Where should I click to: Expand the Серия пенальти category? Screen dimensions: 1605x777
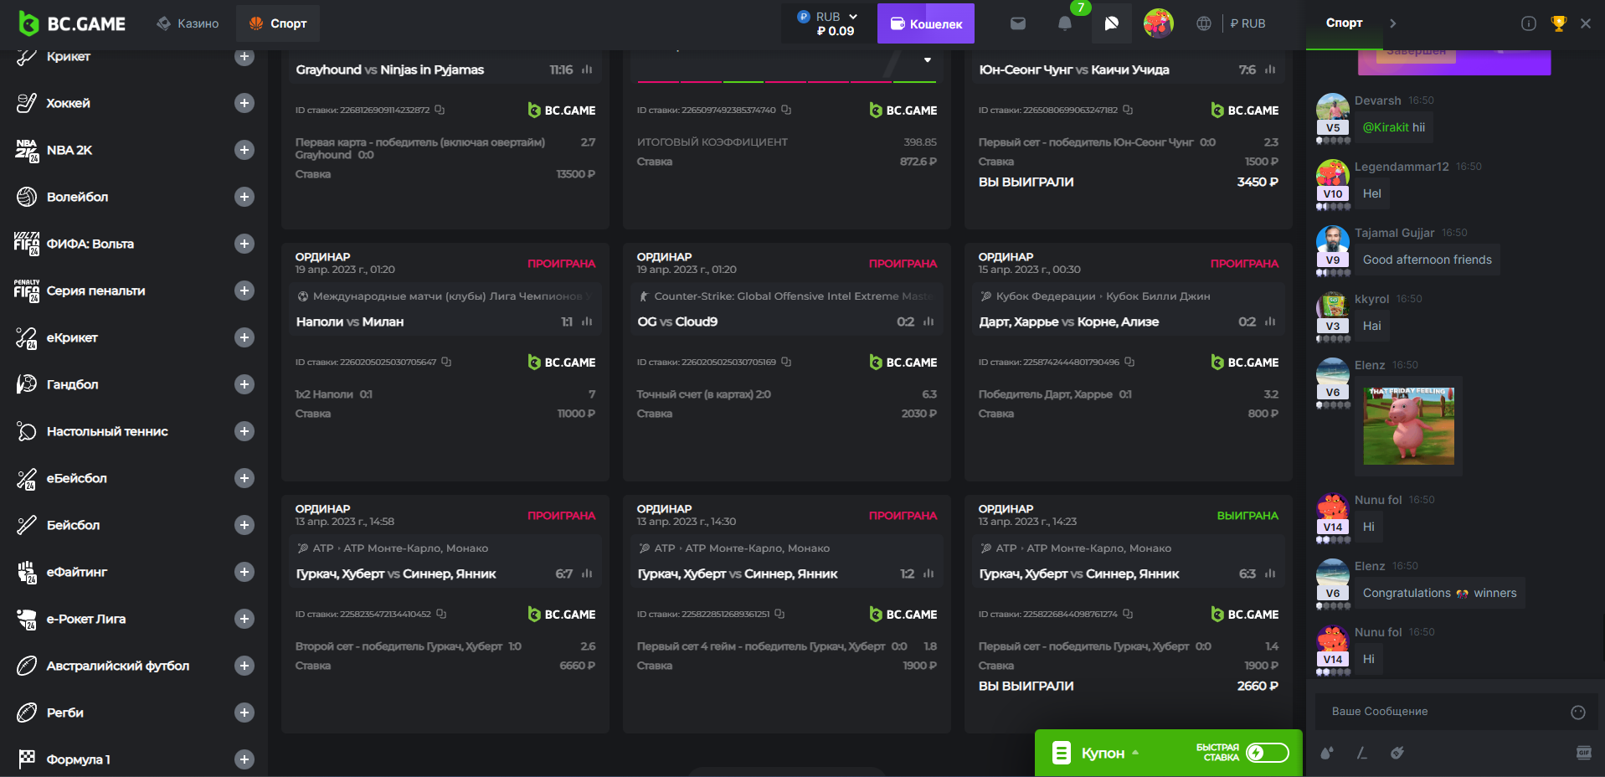point(244,291)
